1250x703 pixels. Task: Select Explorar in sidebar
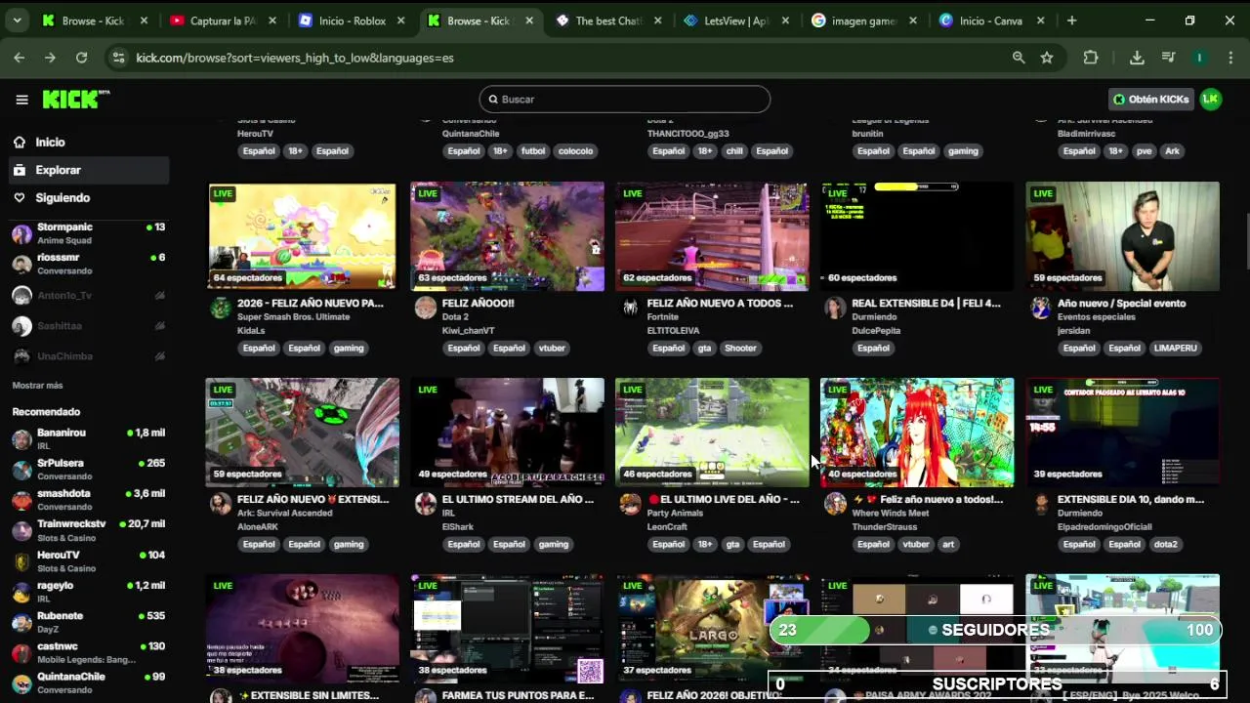tap(88, 170)
